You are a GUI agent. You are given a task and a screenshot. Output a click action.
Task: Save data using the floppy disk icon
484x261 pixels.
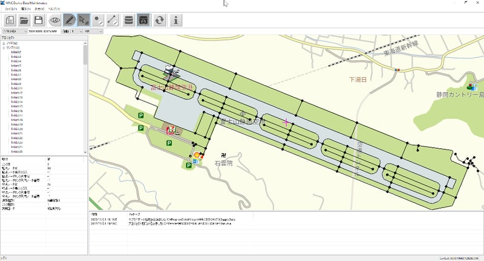click(39, 20)
